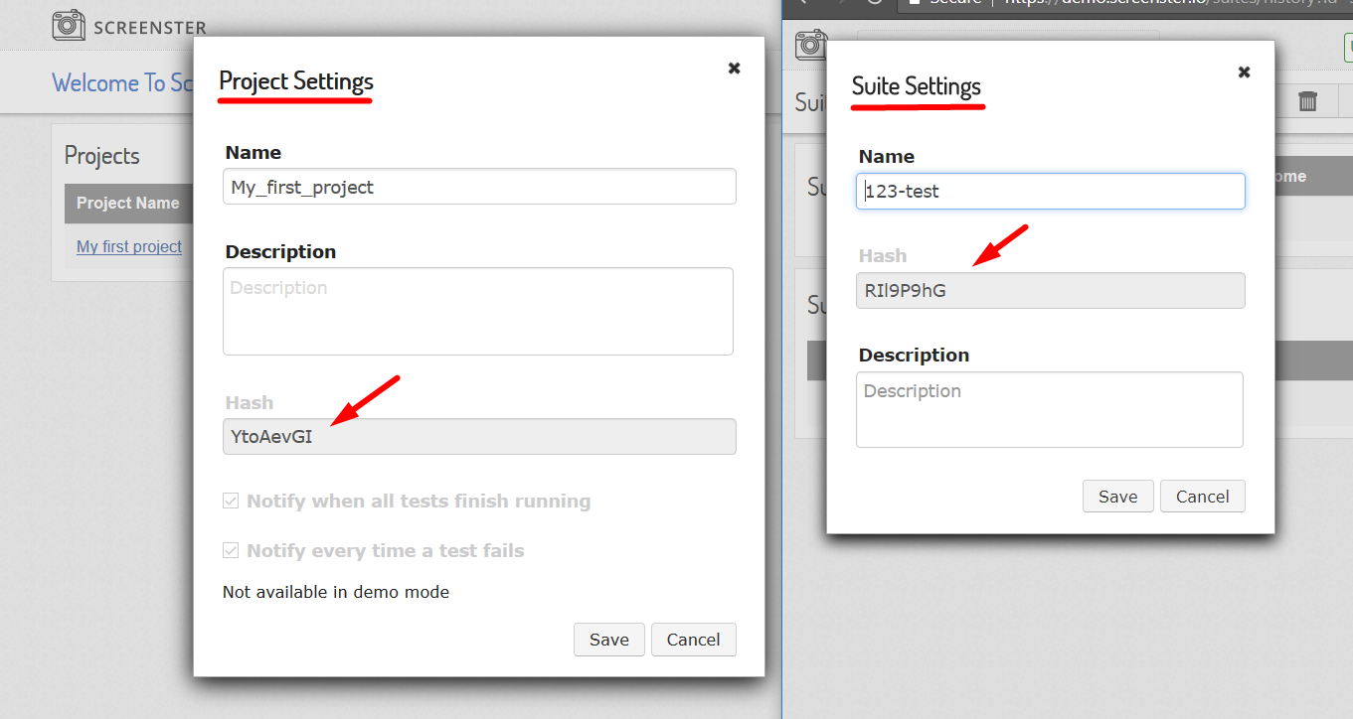Open the My first project link
Image resolution: width=1353 pixels, height=719 pixels.
coord(129,246)
